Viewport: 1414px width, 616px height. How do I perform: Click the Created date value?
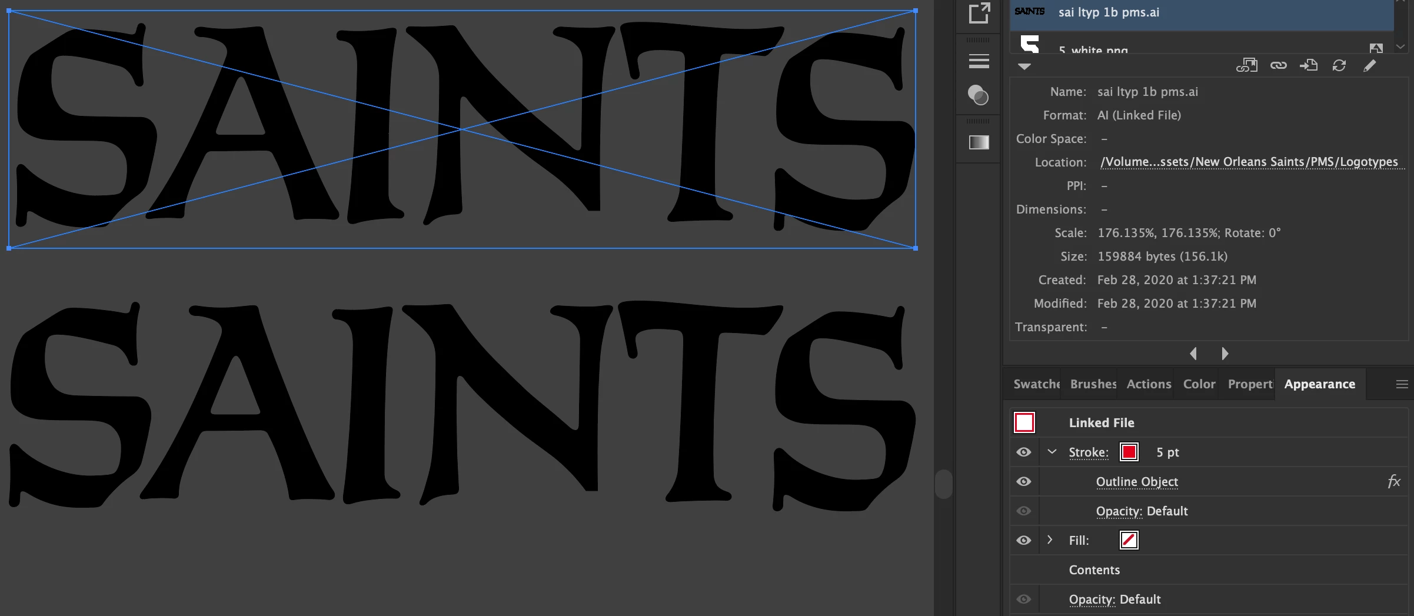[1177, 280]
